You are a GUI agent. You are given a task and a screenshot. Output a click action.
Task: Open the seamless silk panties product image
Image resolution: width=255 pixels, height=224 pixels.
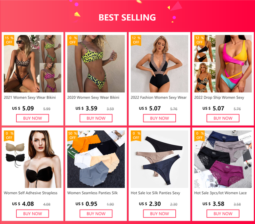pyautogui.click(x=96, y=159)
